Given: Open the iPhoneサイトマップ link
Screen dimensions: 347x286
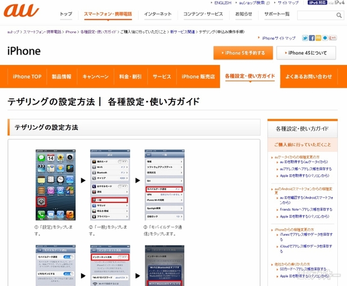Looking at the screenshot, I should (279, 38).
